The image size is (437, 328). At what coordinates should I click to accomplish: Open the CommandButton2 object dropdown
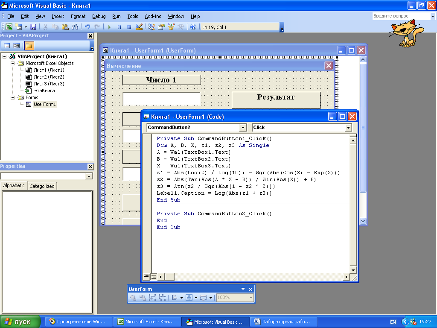(x=243, y=127)
